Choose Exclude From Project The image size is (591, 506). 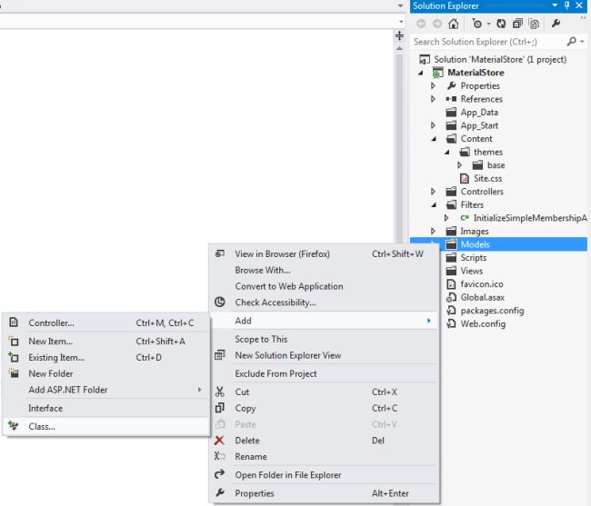click(x=325, y=374)
